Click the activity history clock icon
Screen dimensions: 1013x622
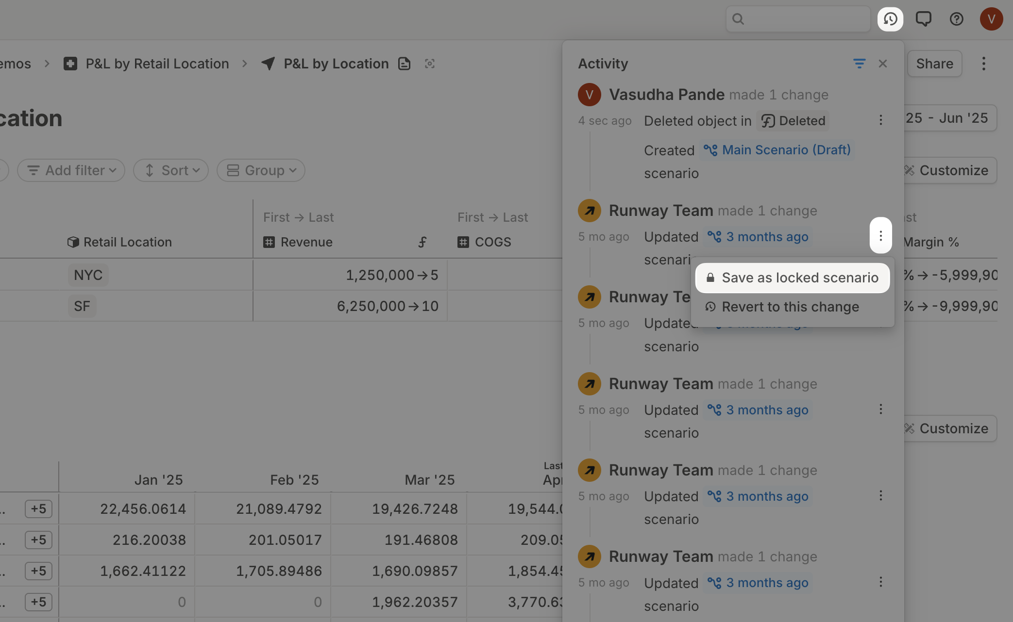890,19
